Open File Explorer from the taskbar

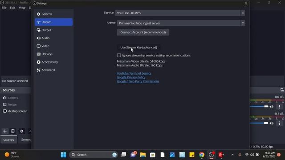[x=143, y=155]
